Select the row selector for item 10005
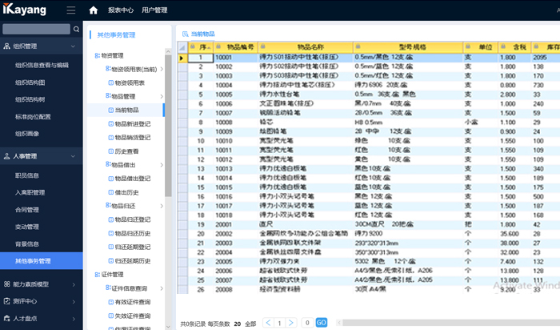The width and height of the screenshot is (560, 330). point(182,93)
